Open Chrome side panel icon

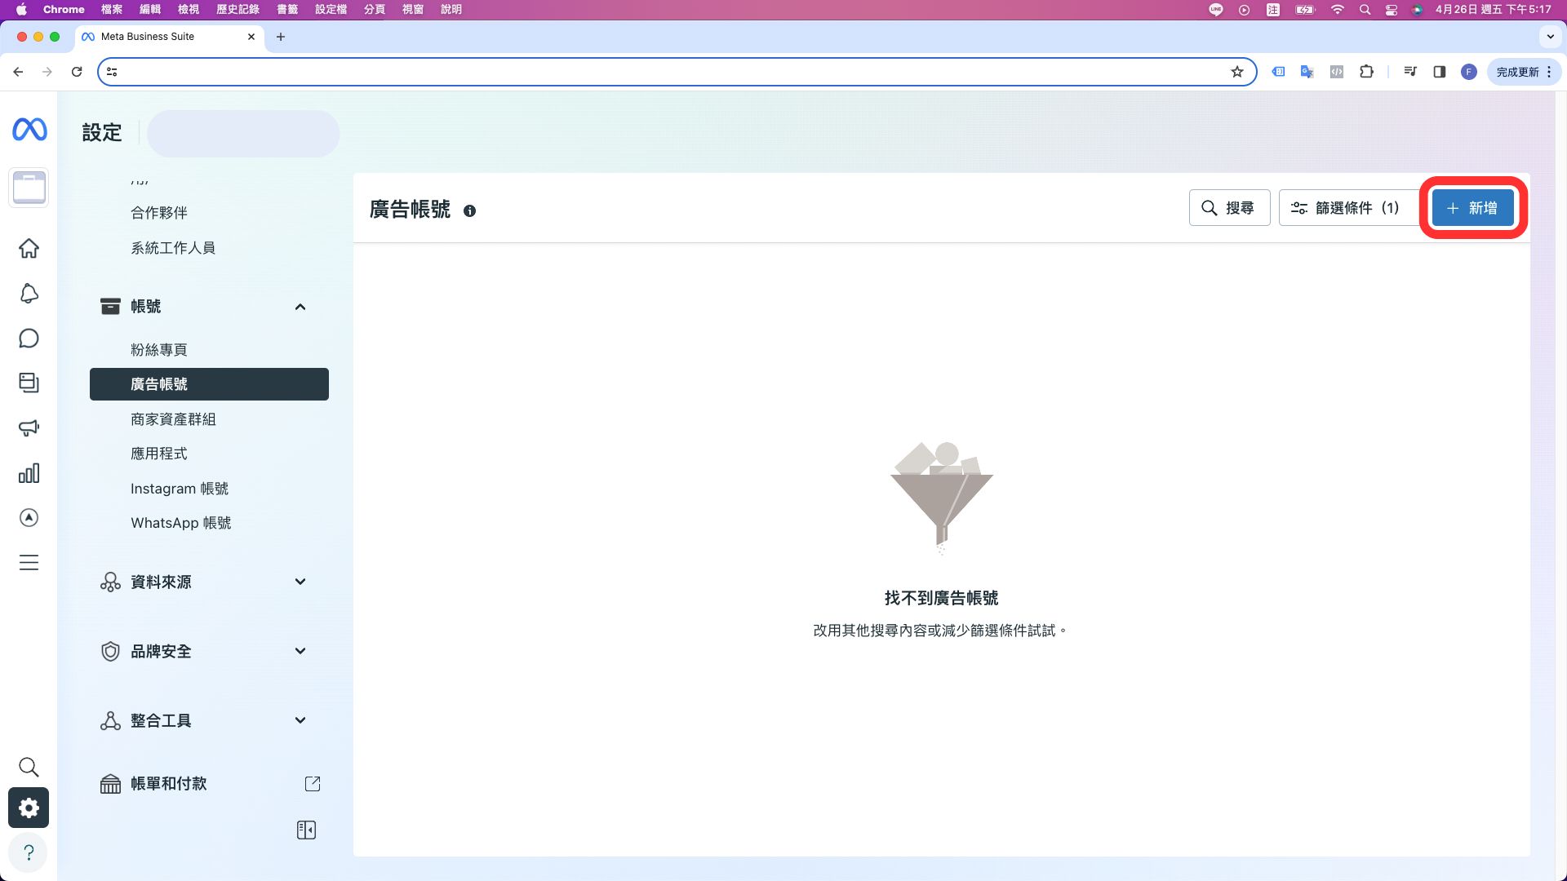pos(1440,72)
